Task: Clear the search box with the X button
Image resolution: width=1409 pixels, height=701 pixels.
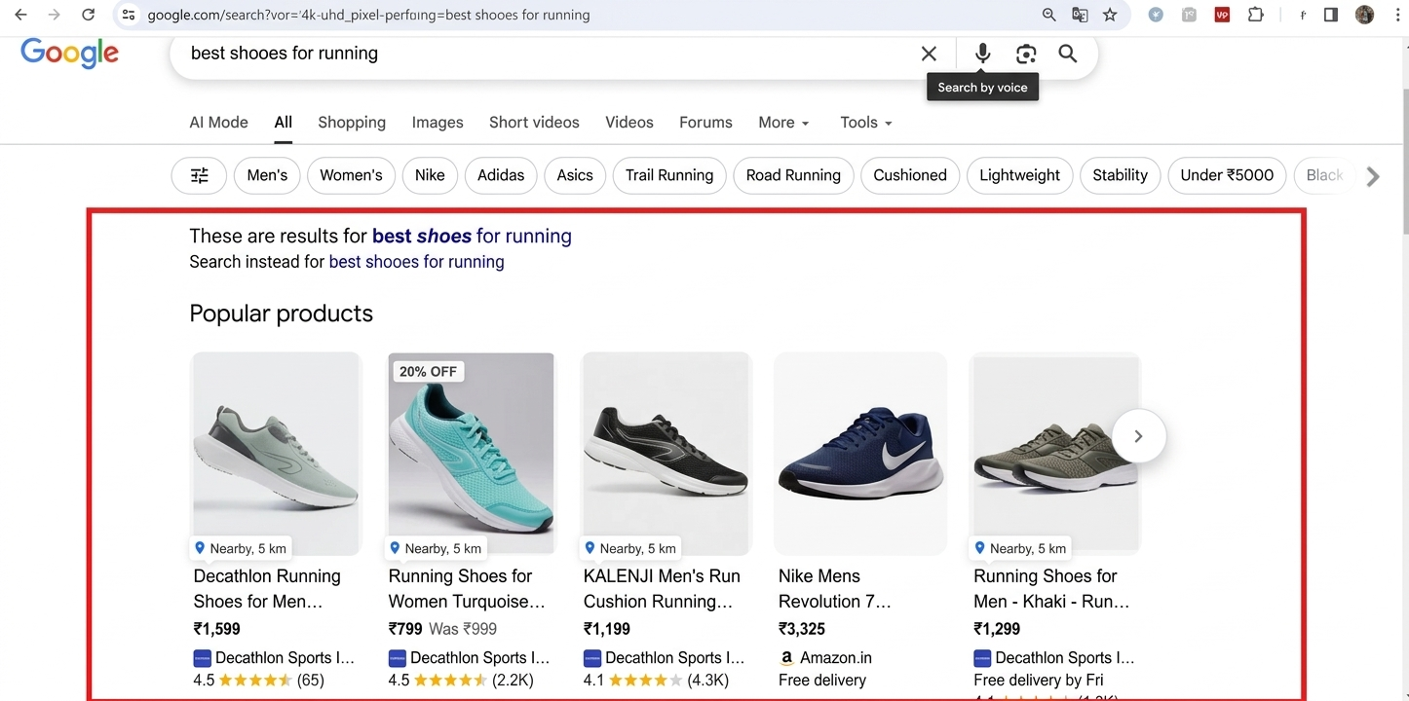Action: click(x=929, y=54)
